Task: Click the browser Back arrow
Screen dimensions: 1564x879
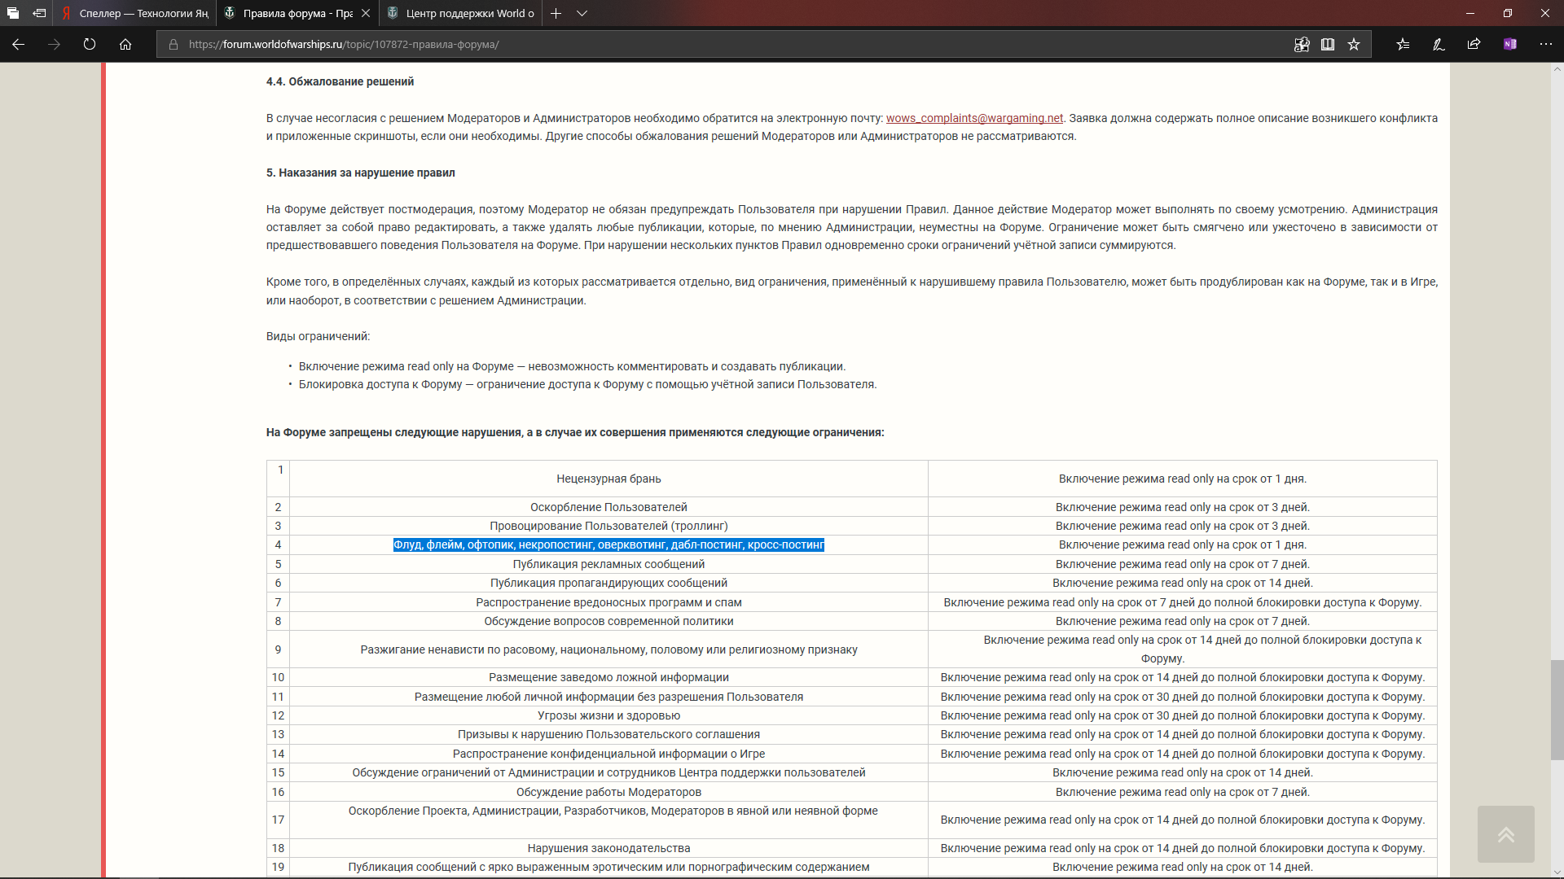Action: pyautogui.click(x=18, y=44)
